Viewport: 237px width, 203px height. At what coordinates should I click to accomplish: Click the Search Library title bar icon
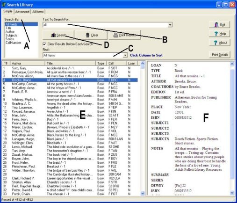[x=4, y=5]
